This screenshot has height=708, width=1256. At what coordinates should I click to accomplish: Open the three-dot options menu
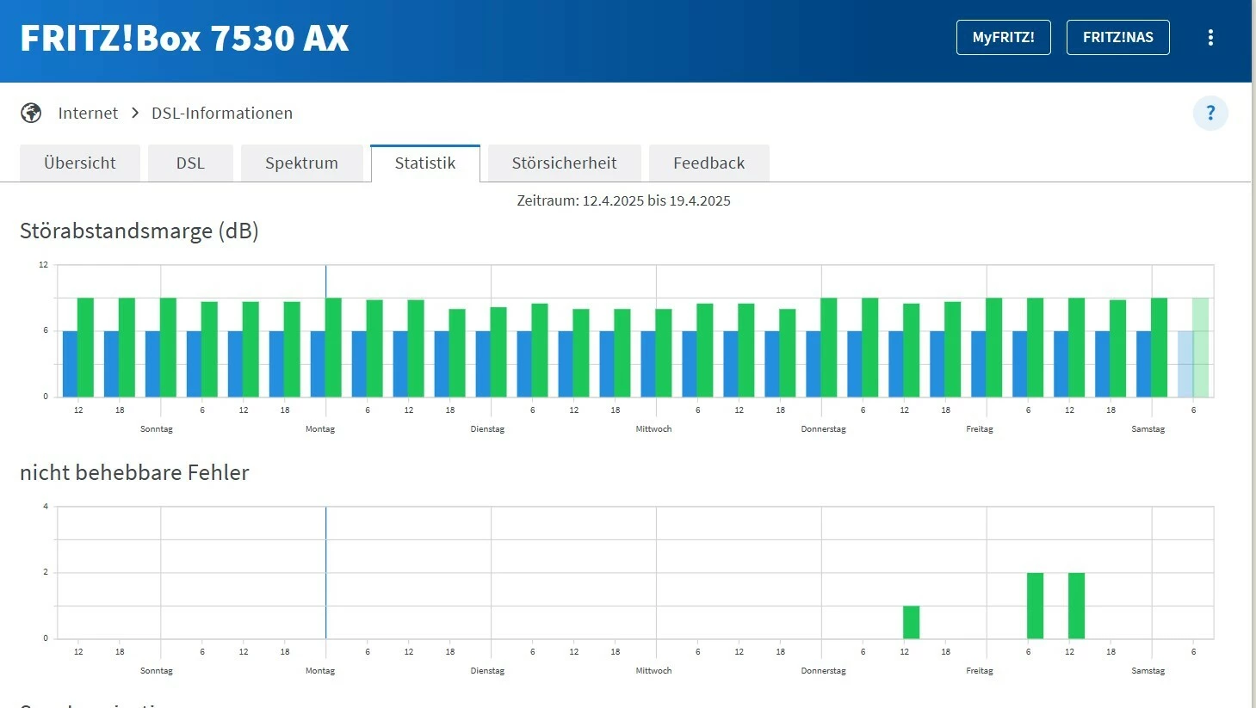tap(1210, 38)
